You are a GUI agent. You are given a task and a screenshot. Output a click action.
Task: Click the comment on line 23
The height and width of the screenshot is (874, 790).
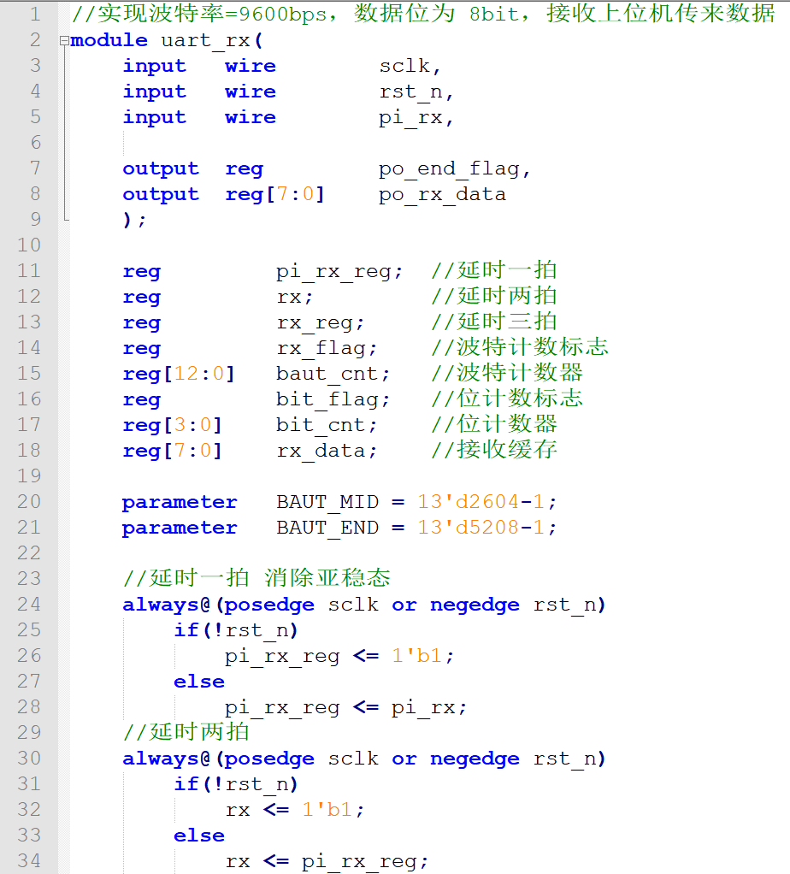pos(256,579)
